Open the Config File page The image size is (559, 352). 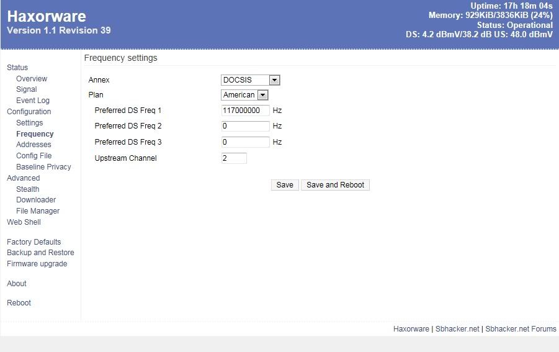tap(34, 156)
